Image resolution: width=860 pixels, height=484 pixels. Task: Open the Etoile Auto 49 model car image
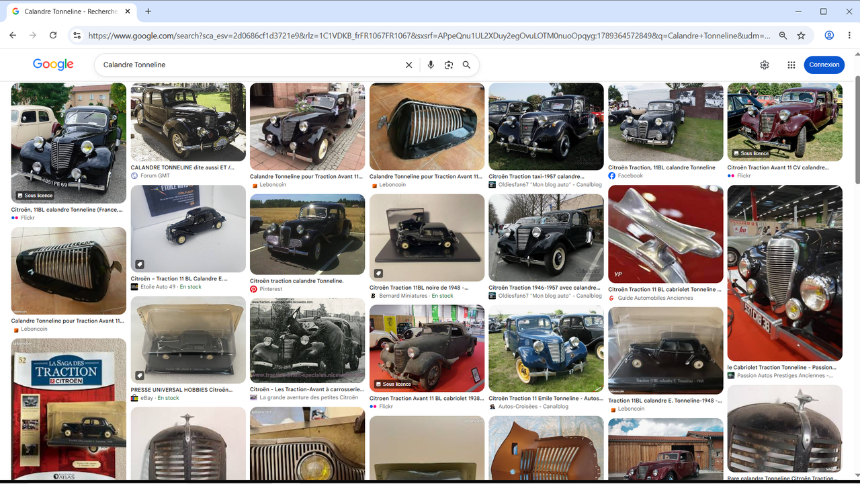[x=188, y=229]
